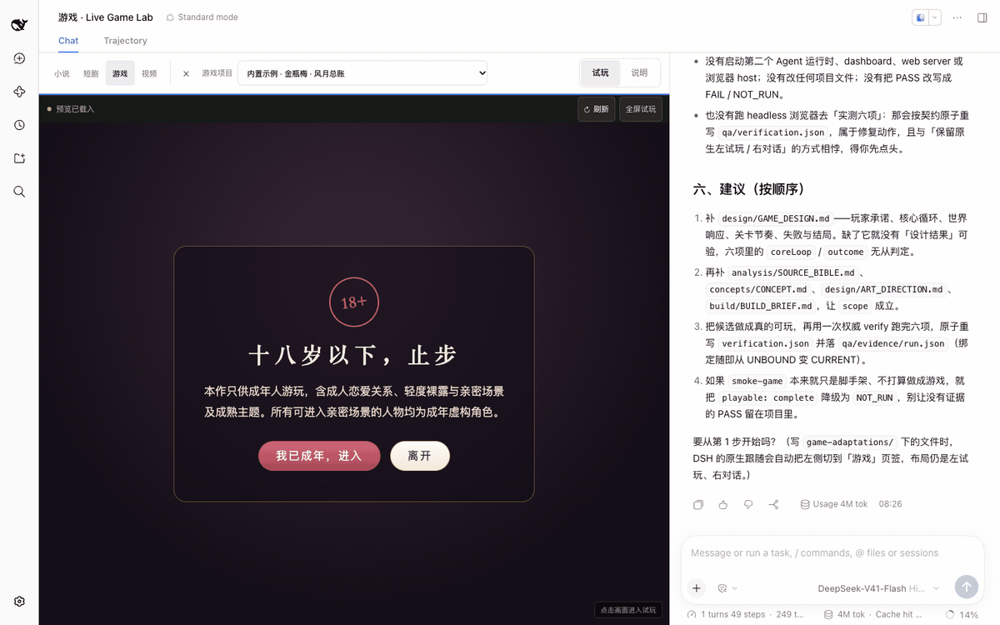
Task: Switch to 说明 view
Action: (x=639, y=73)
